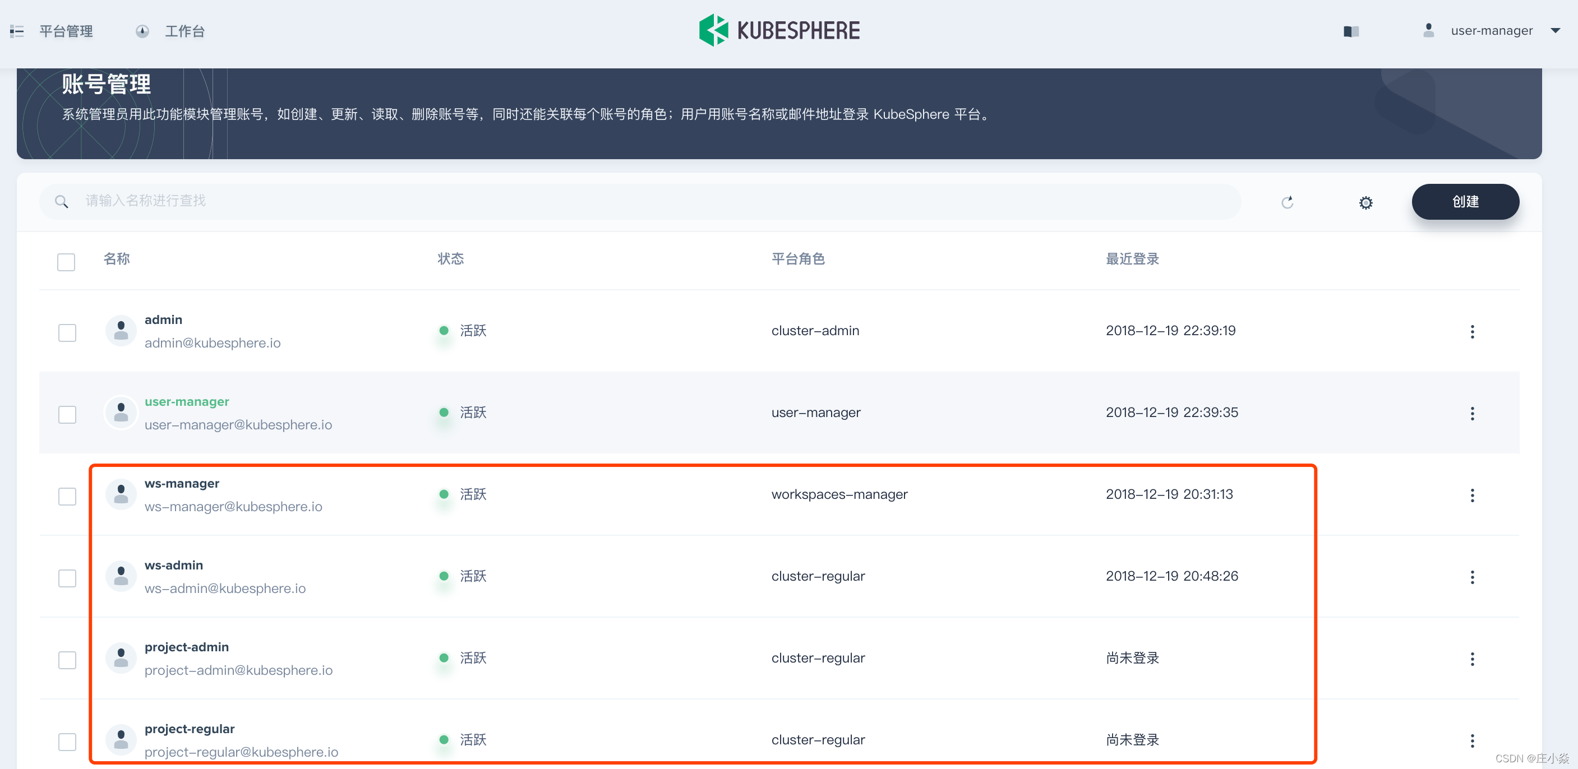Toggle the select-all checkbox in table header
Screen dimensions: 1578x769
coord(66,262)
